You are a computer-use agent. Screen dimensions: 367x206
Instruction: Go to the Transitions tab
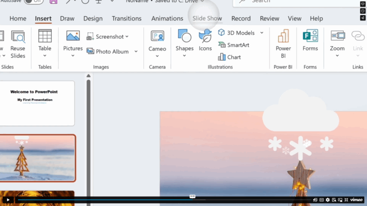click(127, 19)
